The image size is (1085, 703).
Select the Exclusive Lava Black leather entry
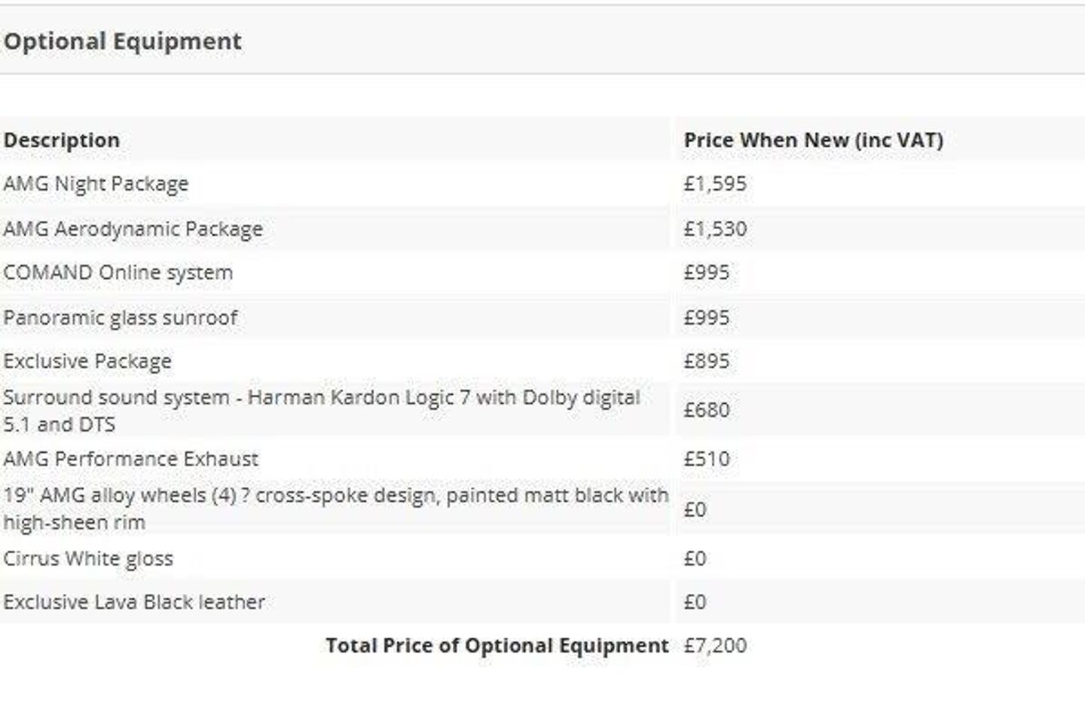134,602
